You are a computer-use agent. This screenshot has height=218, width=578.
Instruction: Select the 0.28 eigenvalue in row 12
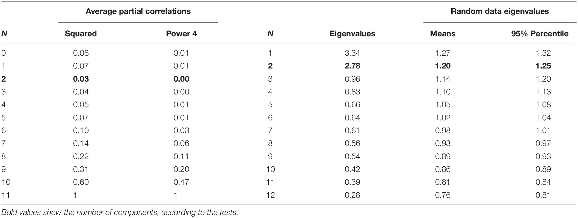point(352,195)
